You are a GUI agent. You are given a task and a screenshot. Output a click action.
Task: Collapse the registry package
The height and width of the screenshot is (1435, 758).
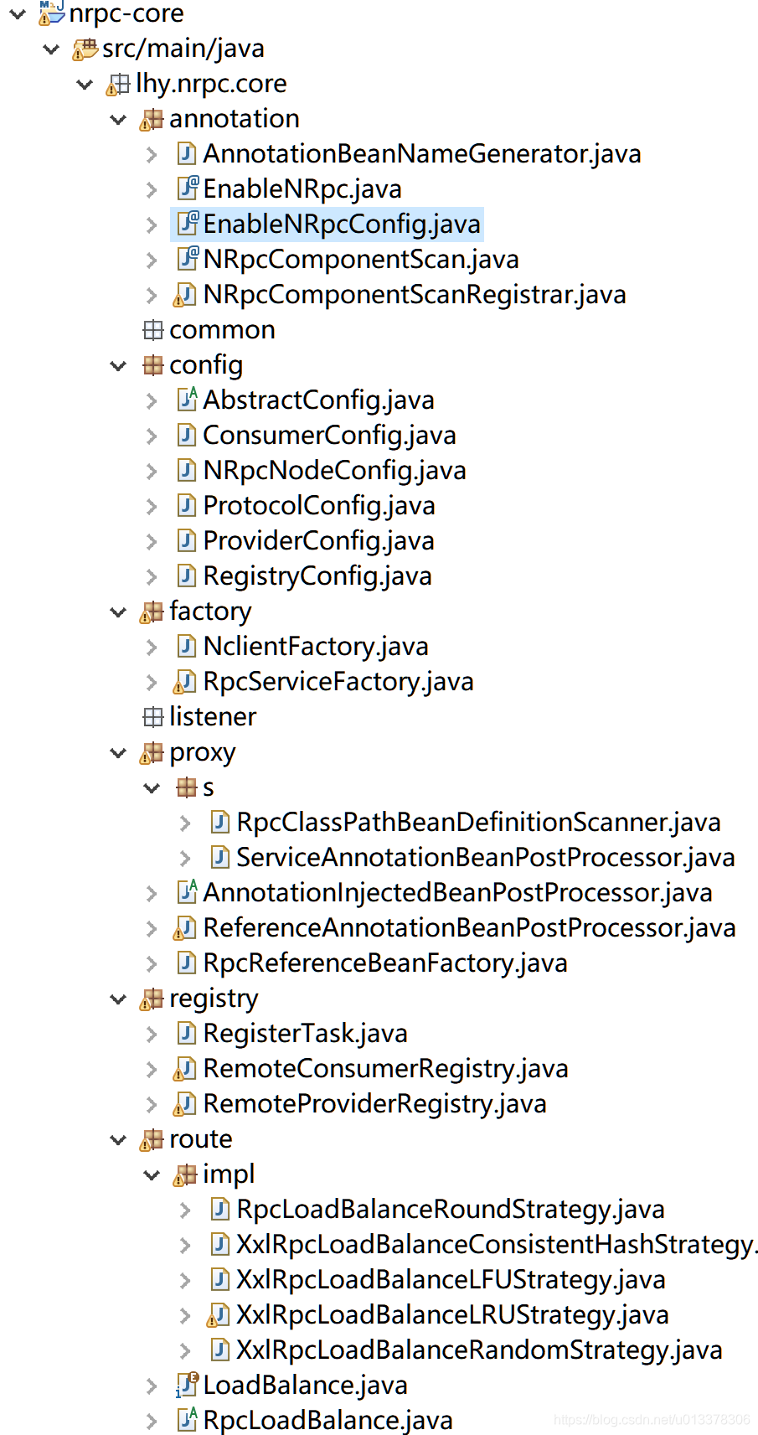coord(118,999)
